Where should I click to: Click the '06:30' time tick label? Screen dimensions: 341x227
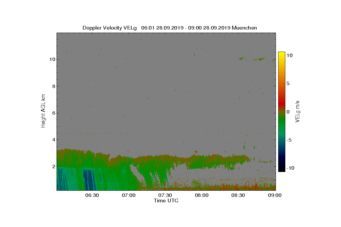(x=92, y=195)
